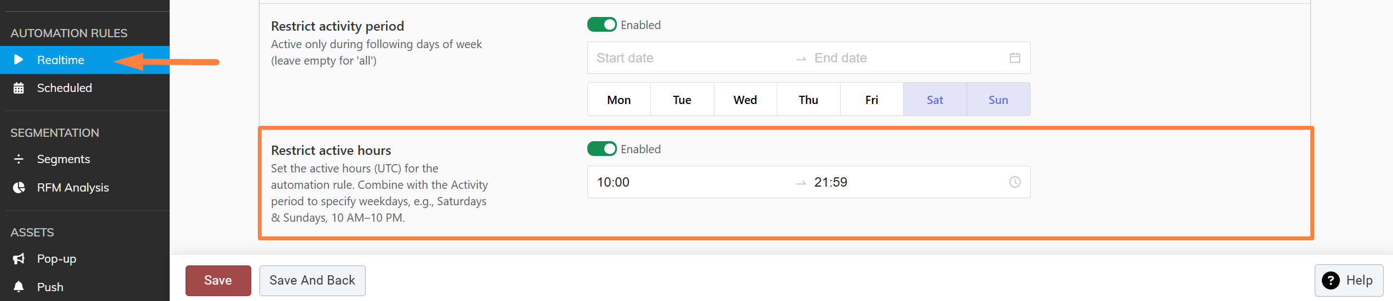This screenshot has width=1393, height=301.
Task: Click the Realtime play icon in sidebar
Action: (19, 60)
